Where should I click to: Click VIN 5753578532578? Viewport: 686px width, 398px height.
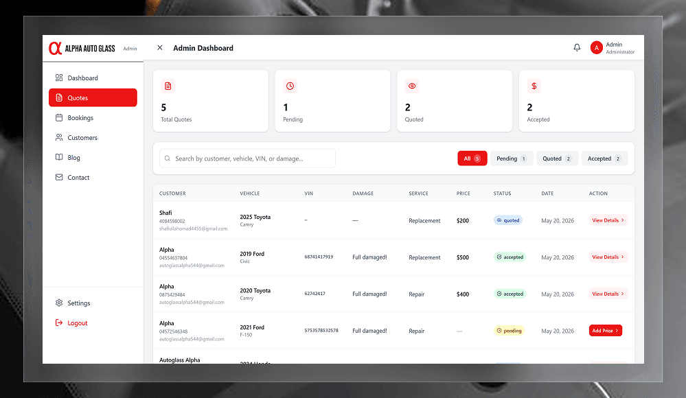tap(321, 330)
